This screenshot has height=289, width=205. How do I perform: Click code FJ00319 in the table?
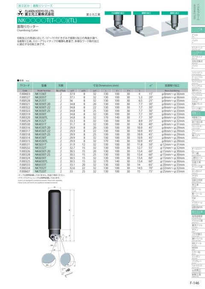tap(25, 114)
